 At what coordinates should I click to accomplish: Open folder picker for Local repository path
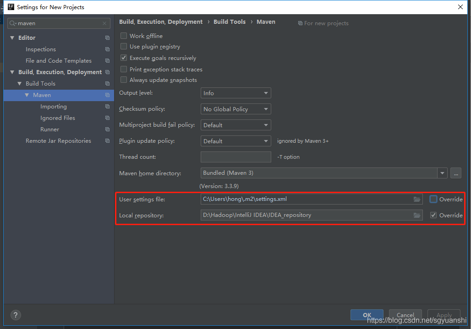416,215
